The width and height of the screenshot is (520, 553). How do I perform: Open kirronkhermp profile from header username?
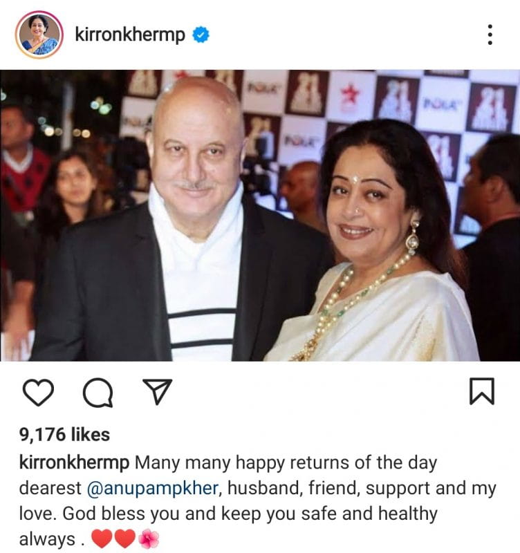pyautogui.click(x=130, y=35)
